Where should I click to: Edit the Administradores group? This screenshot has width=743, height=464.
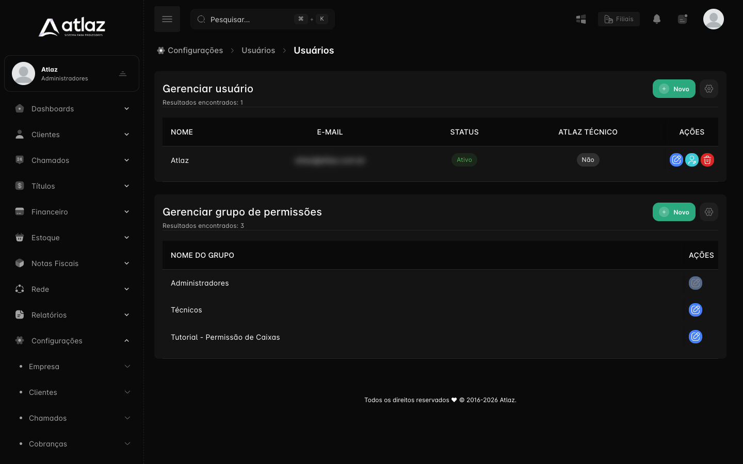coord(696,283)
